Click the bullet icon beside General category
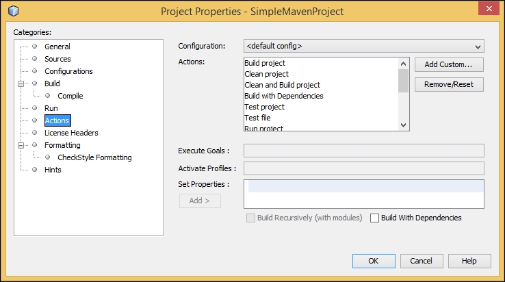The image size is (505, 282). click(35, 46)
